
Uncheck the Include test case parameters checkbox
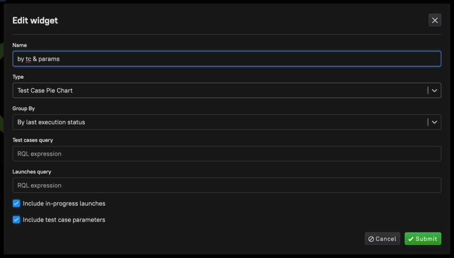coord(16,219)
